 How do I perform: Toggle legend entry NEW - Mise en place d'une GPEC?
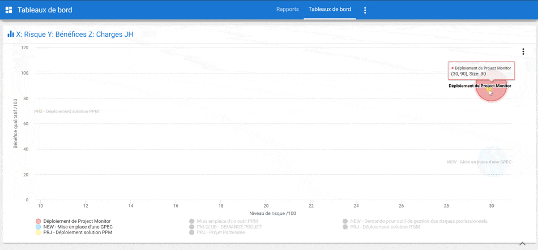74,227
